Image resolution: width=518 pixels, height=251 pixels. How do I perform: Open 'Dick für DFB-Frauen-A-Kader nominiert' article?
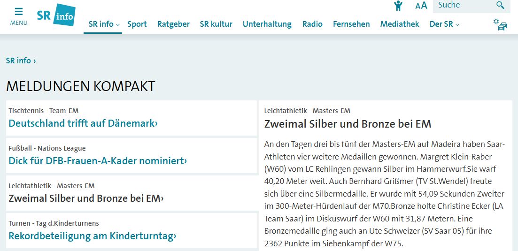(98, 161)
